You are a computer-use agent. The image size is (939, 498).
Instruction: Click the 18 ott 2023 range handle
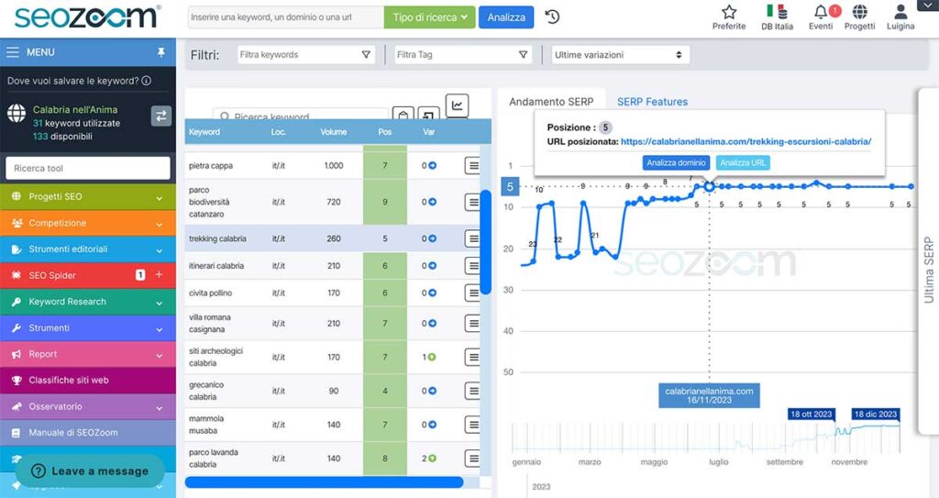[811, 415]
